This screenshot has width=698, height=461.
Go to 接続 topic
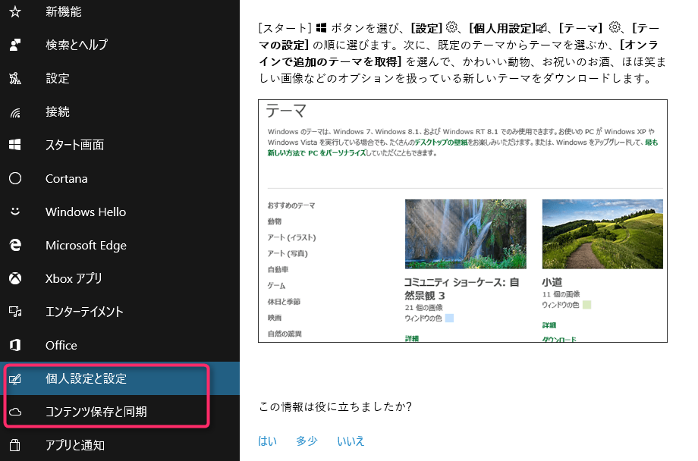coord(58,111)
